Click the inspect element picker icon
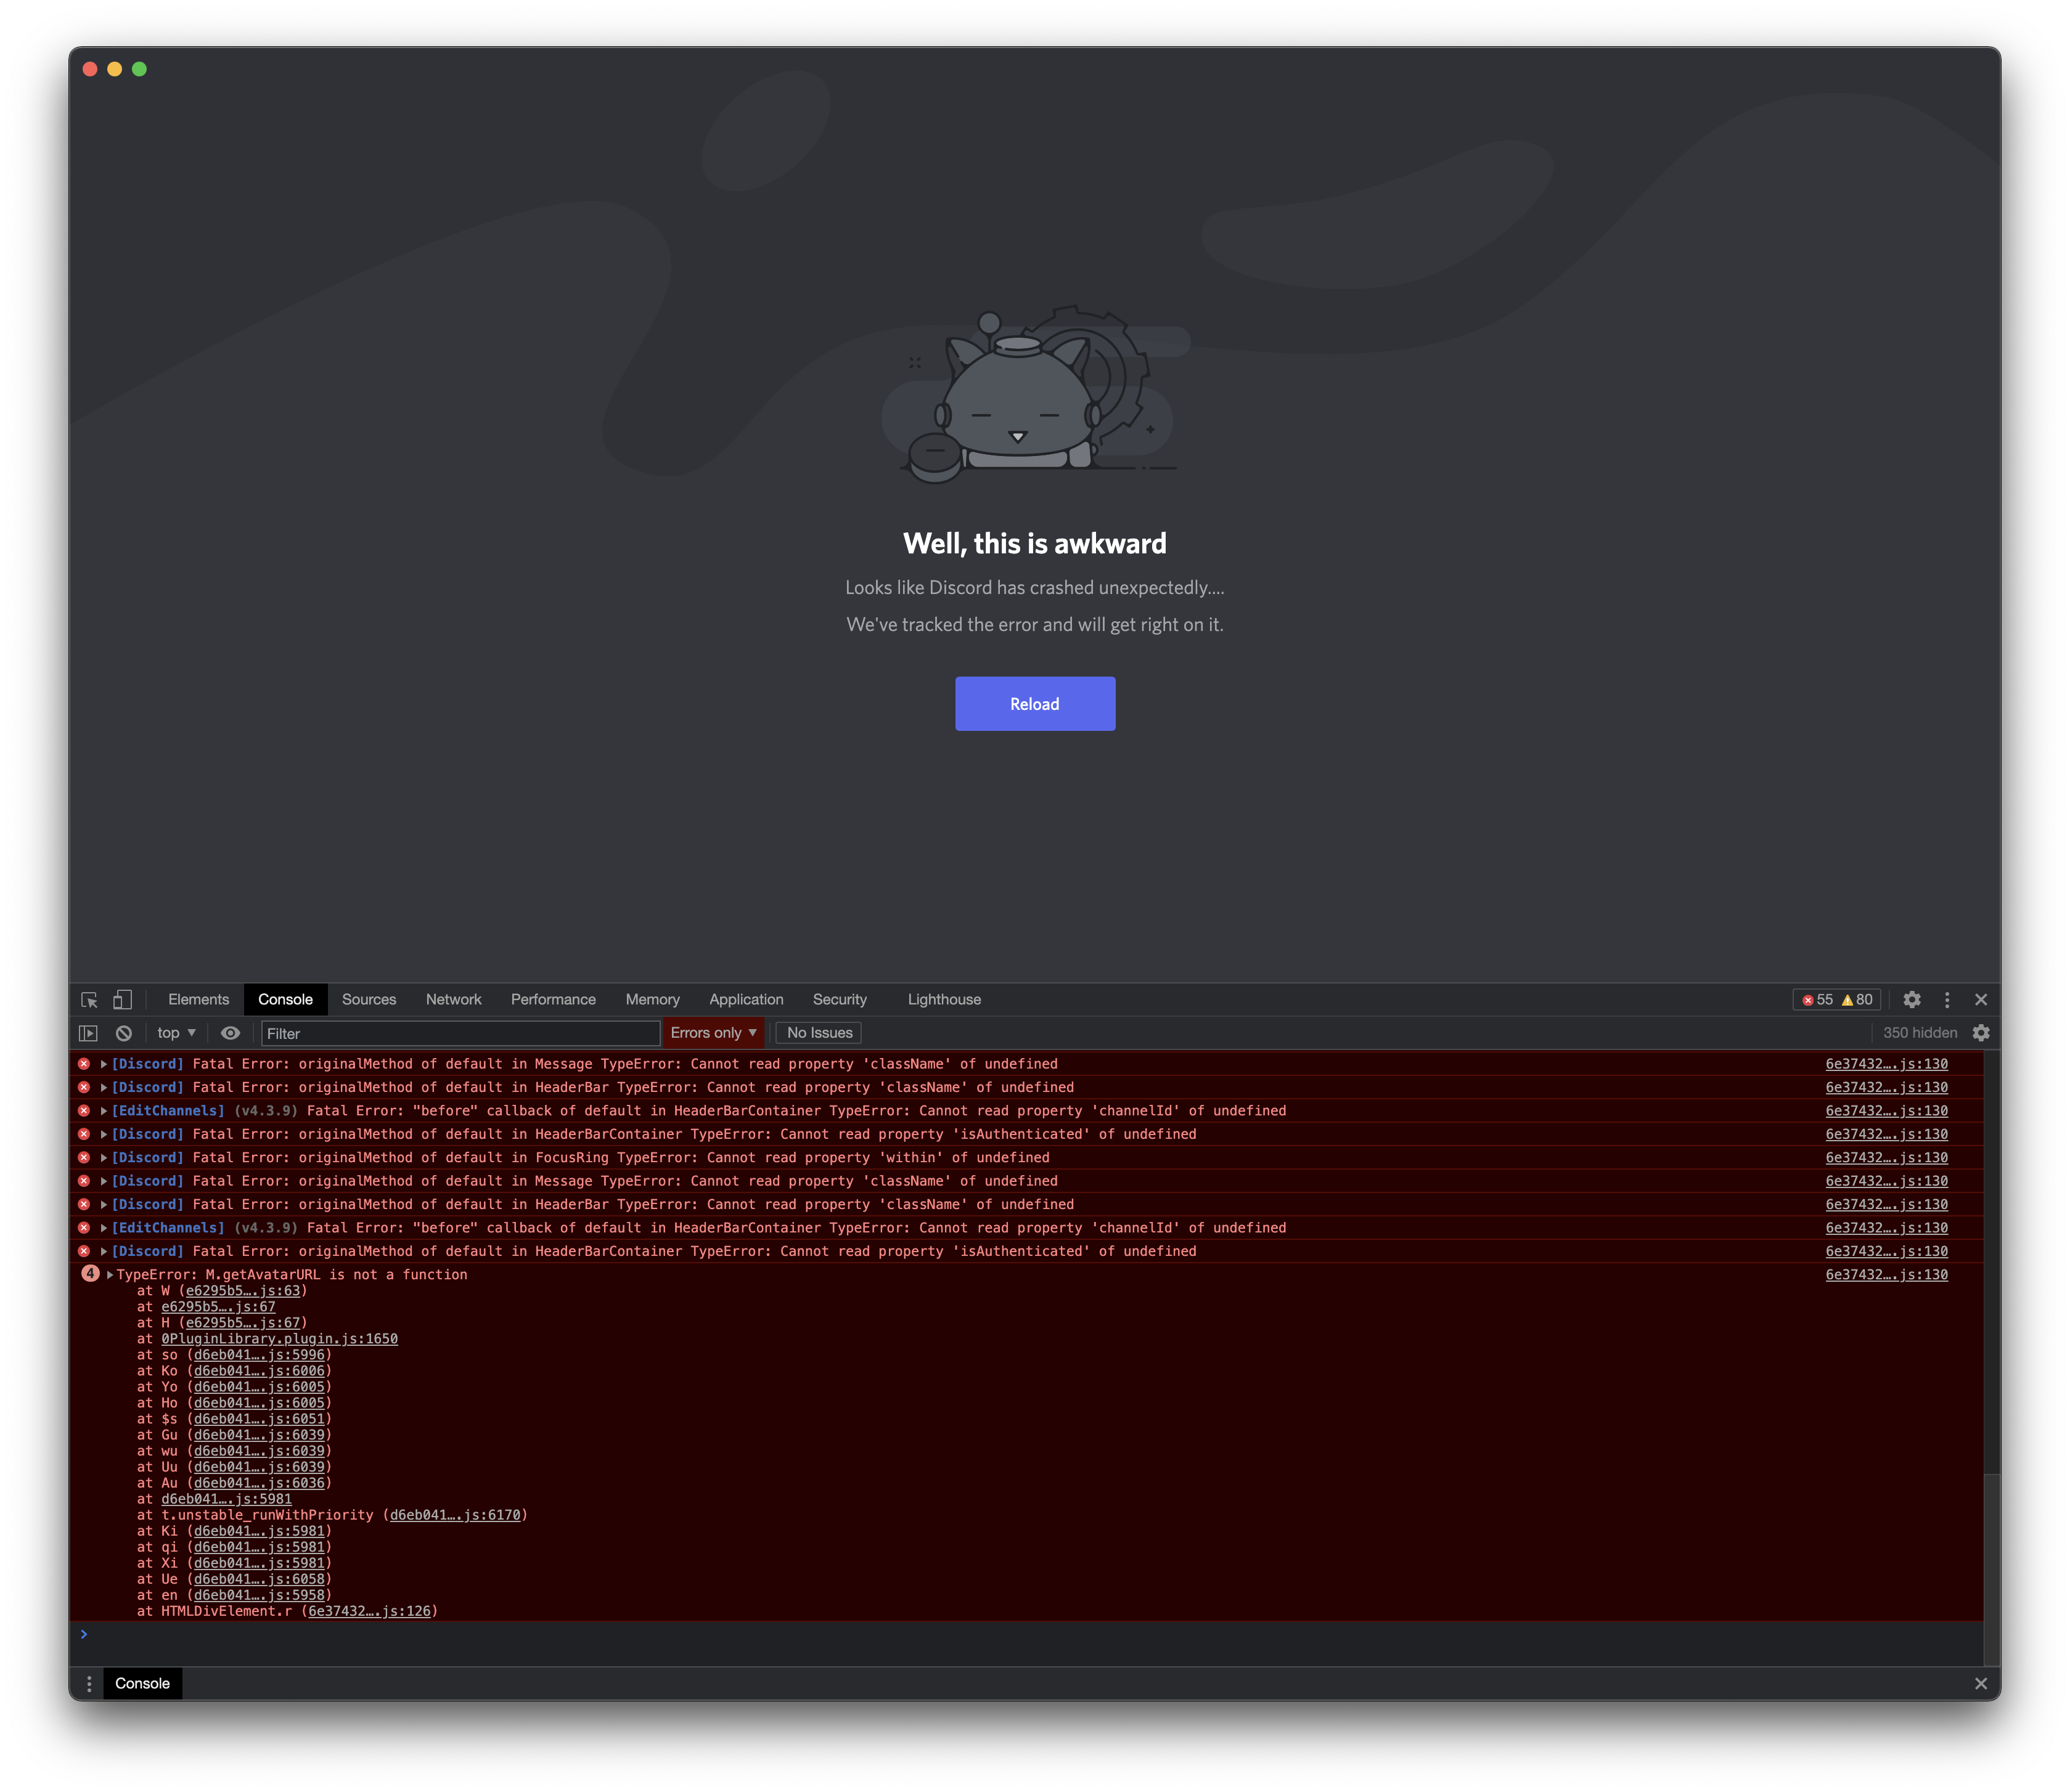2070x1792 pixels. click(89, 999)
